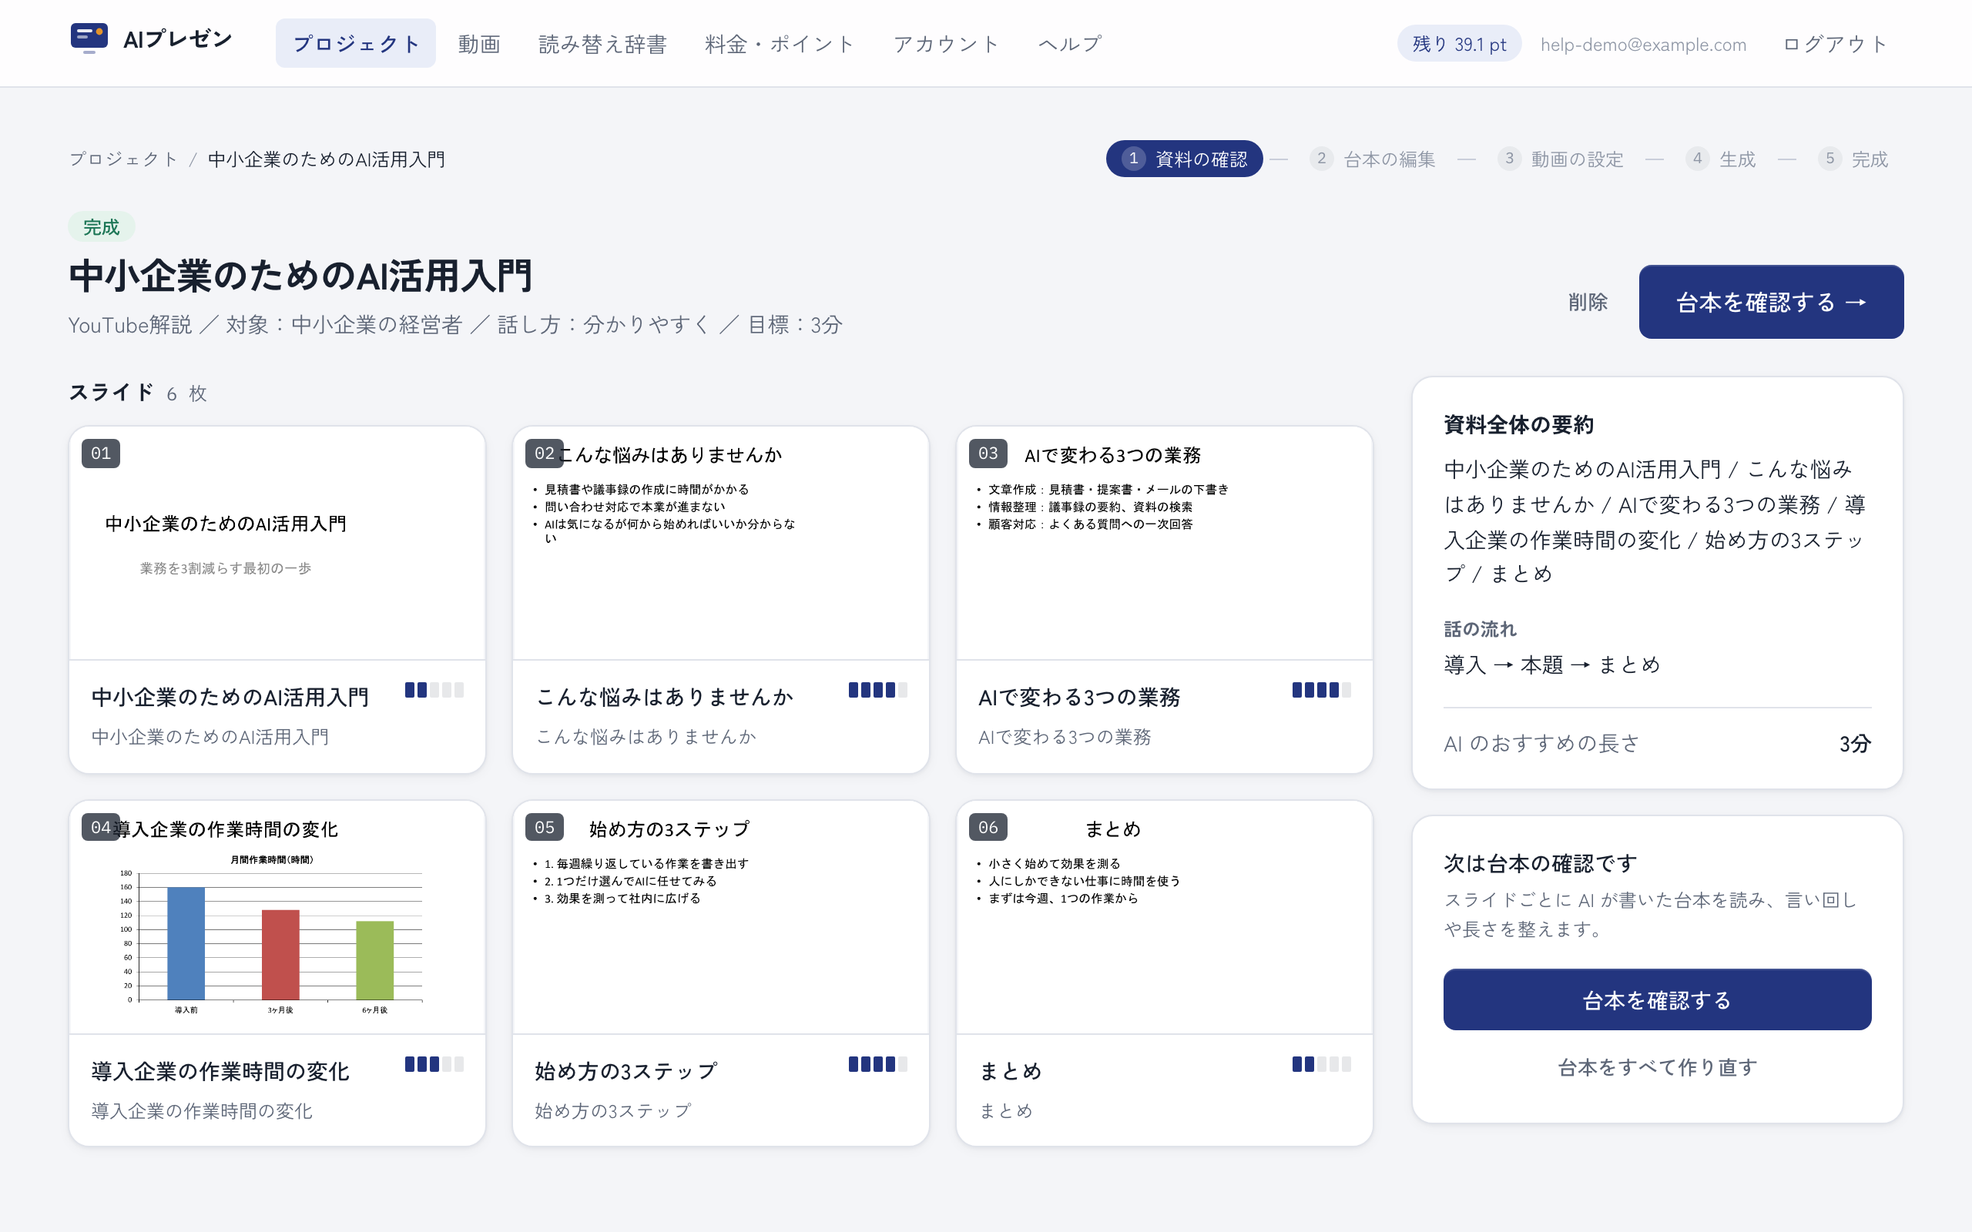The height and width of the screenshot is (1232, 1972).
Task: Click the 台本を確認する → header button
Action: click(1771, 302)
